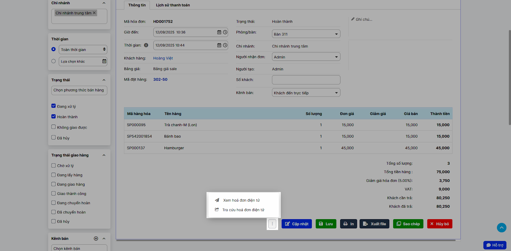Open the Người nhận đơn Admin dropdown
Image resolution: width=511 pixels, height=251 pixels.
click(x=306, y=57)
